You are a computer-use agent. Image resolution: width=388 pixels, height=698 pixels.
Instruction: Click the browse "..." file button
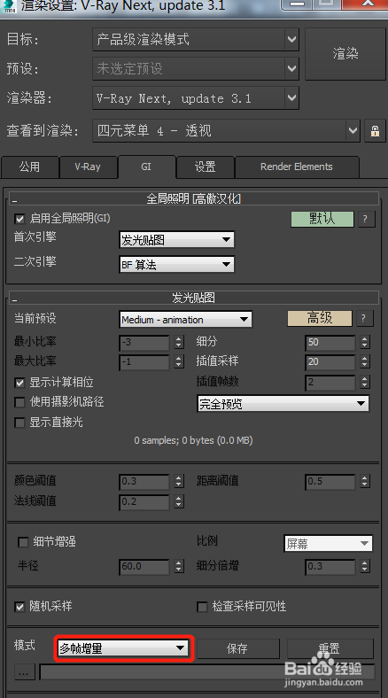[24, 672]
